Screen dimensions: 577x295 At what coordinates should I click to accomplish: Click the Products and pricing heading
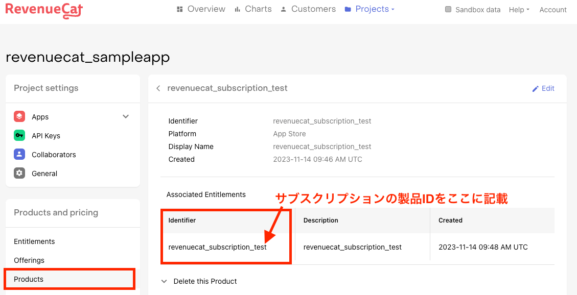coord(56,212)
